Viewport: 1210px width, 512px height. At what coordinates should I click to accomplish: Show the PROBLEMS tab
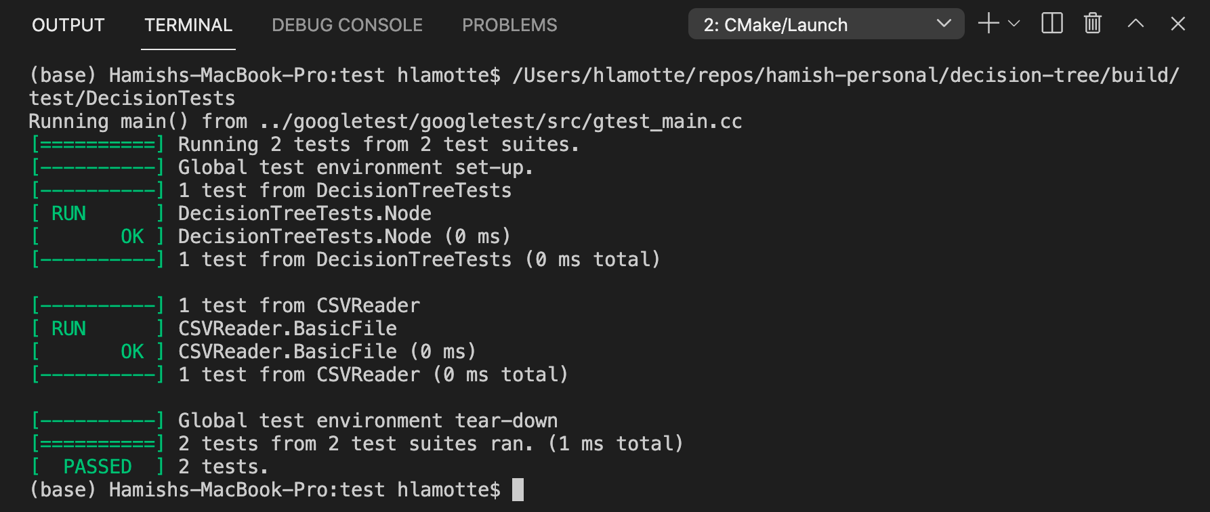[509, 25]
